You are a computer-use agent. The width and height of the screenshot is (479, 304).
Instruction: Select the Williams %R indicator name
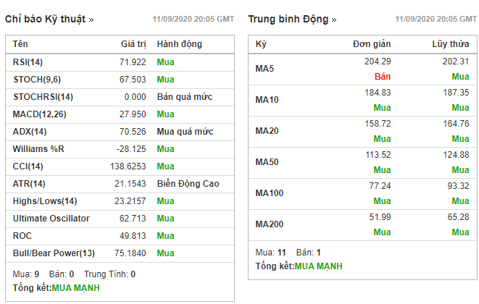click(x=39, y=149)
